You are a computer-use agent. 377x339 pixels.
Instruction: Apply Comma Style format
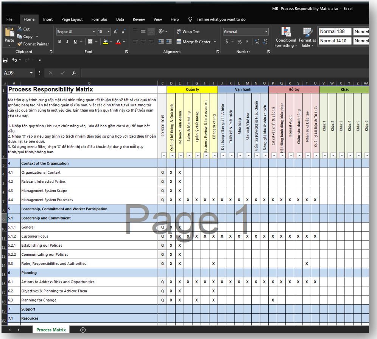(247, 42)
